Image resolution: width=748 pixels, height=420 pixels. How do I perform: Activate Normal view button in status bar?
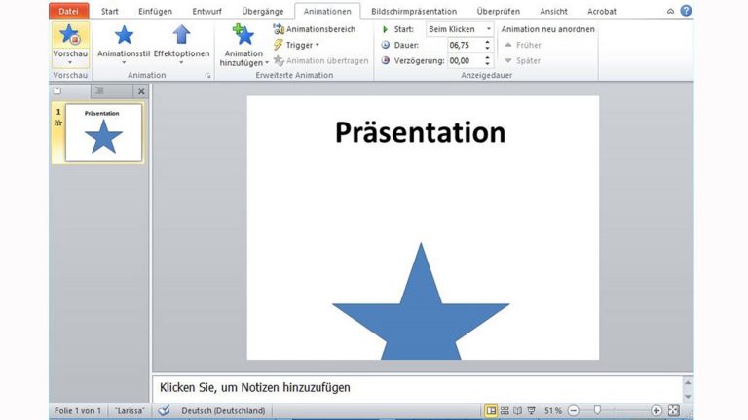[490, 411]
